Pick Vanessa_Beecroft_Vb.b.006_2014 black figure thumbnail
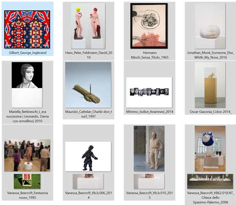 coord(88,156)
